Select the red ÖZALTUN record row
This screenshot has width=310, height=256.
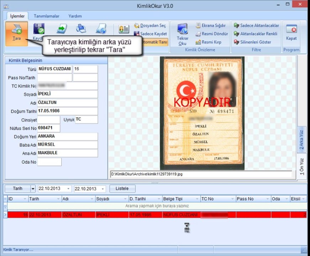point(157,215)
